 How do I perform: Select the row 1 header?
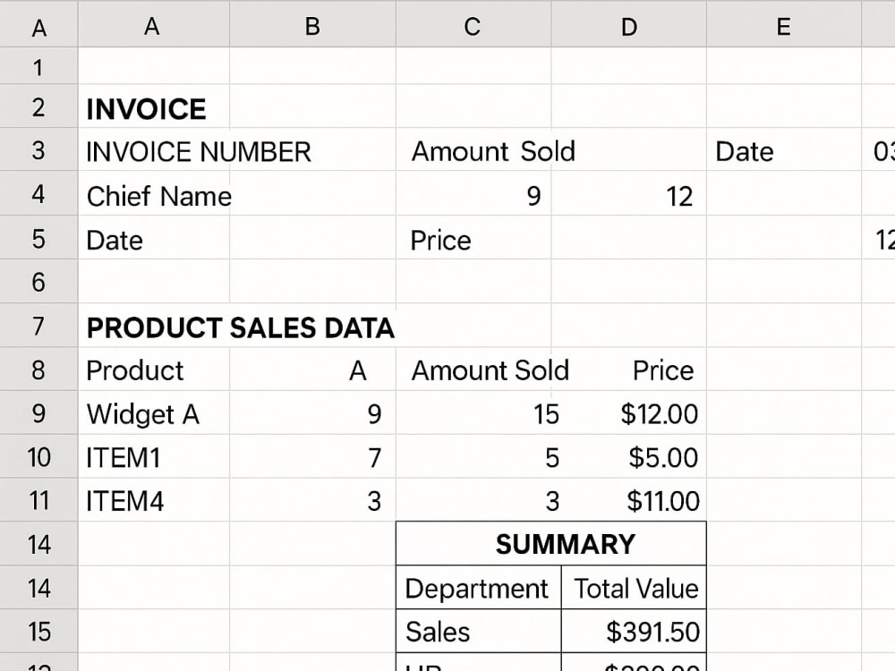point(38,67)
